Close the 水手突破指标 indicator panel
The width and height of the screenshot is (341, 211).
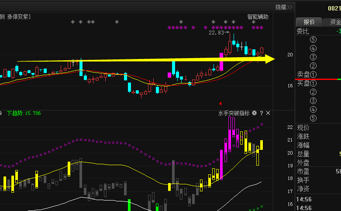(x=268, y=113)
